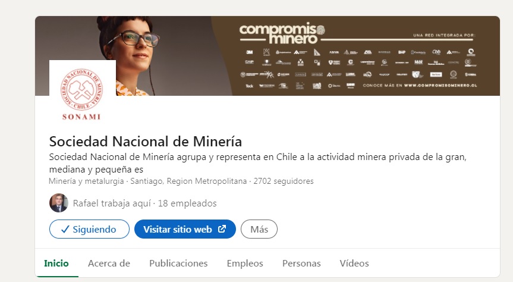Toggle the Siguiendo follow button
This screenshot has height=282, width=513.
click(89, 229)
